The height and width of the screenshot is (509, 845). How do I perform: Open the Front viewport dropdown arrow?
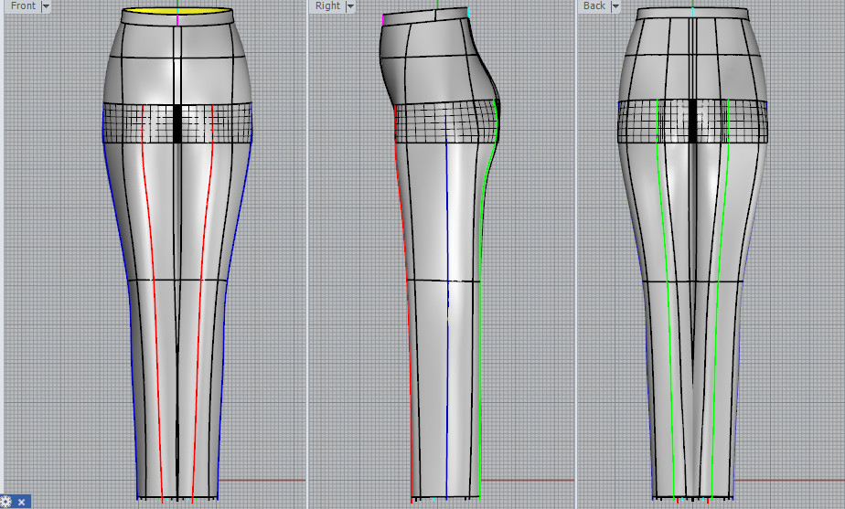[x=46, y=6]
